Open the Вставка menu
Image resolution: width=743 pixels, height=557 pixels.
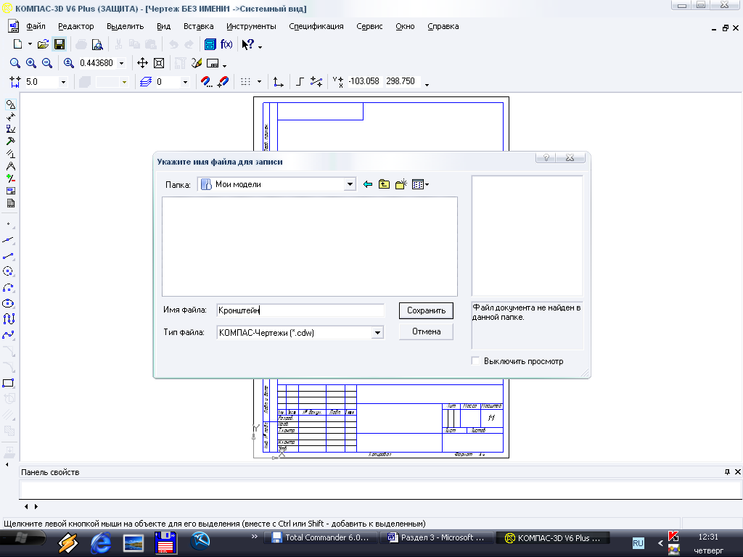coord(199,26)
